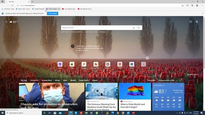
Task: Click the Like this image link
Action: click(192, 74)
